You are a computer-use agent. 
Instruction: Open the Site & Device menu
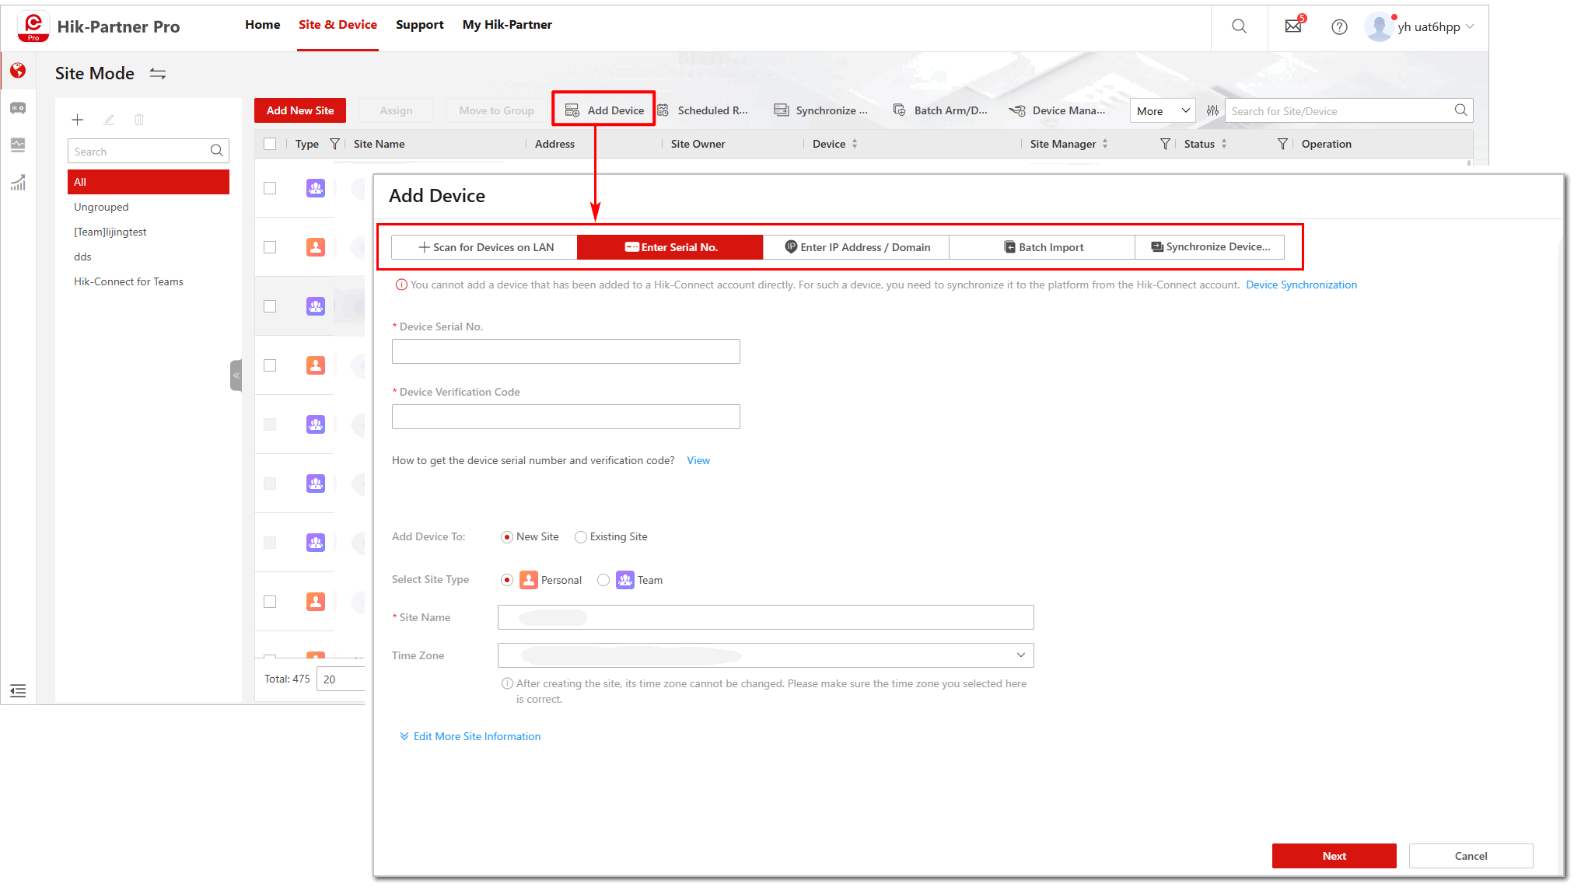coord(338,25)
